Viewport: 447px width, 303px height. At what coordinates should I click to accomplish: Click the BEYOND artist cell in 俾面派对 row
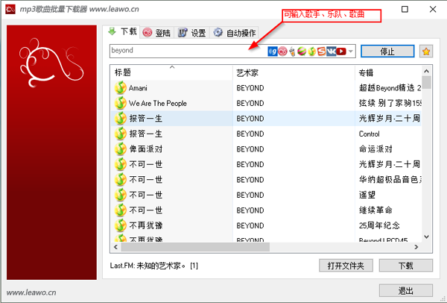(250, 149)
